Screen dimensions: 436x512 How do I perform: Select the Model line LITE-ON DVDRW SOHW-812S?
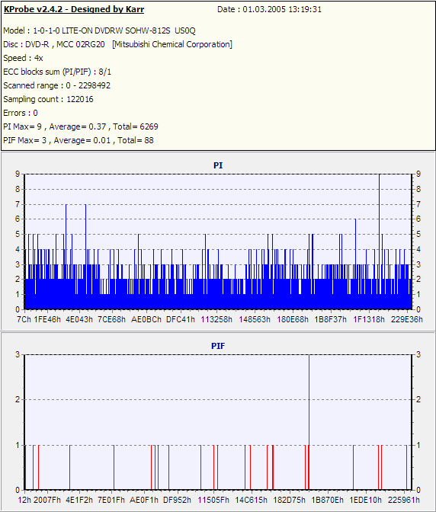[x=99, y=30]
